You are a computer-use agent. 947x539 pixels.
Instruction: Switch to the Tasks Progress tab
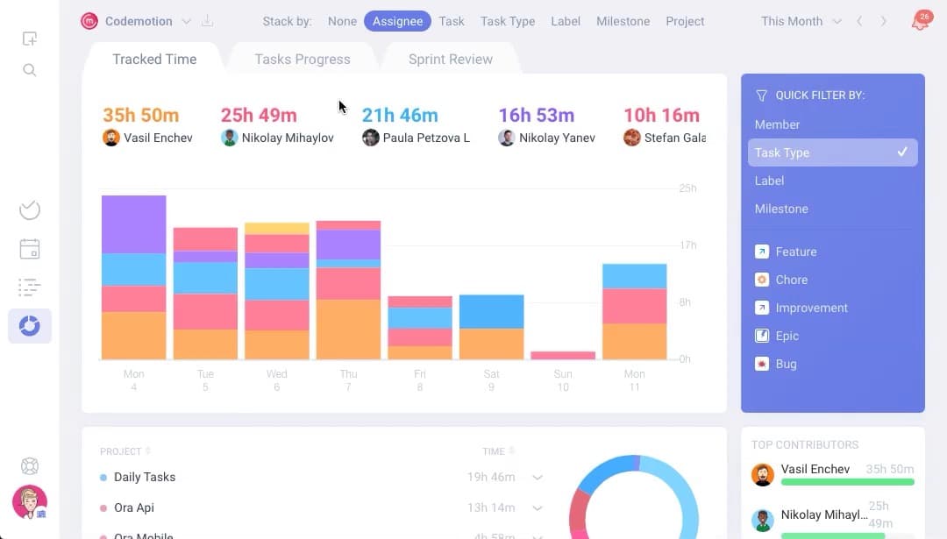303,59
